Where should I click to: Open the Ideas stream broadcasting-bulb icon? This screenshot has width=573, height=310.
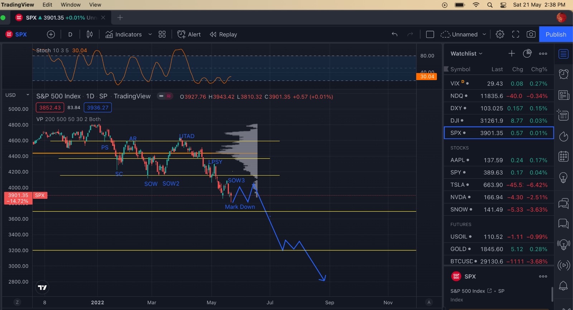563,245
